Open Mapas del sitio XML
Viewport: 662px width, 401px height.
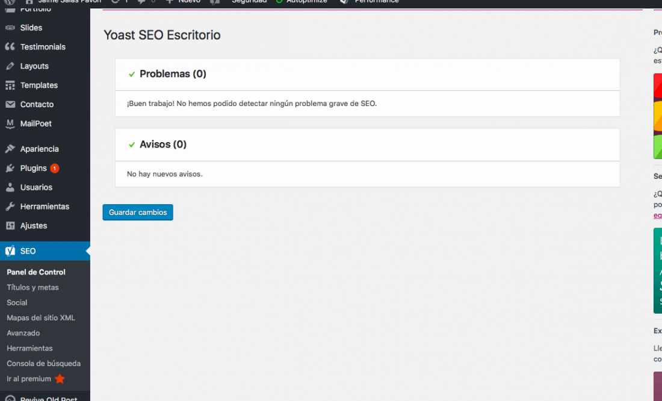41,318
